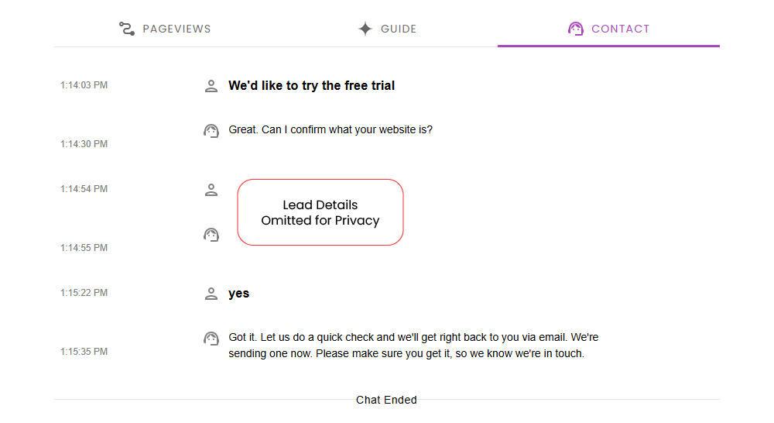Click visitor icon beside 'yes' message

pyautogui.click(x=211, y=294)
